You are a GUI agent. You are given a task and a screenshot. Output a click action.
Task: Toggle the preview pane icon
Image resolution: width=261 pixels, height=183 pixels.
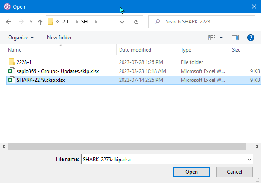point(235,38)
